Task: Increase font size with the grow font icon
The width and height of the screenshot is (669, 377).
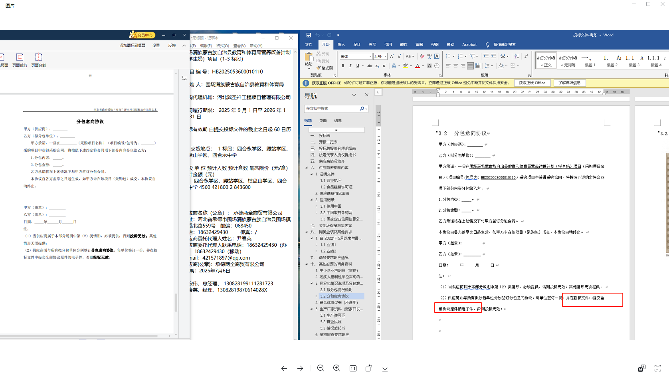Action: [392, 57]
